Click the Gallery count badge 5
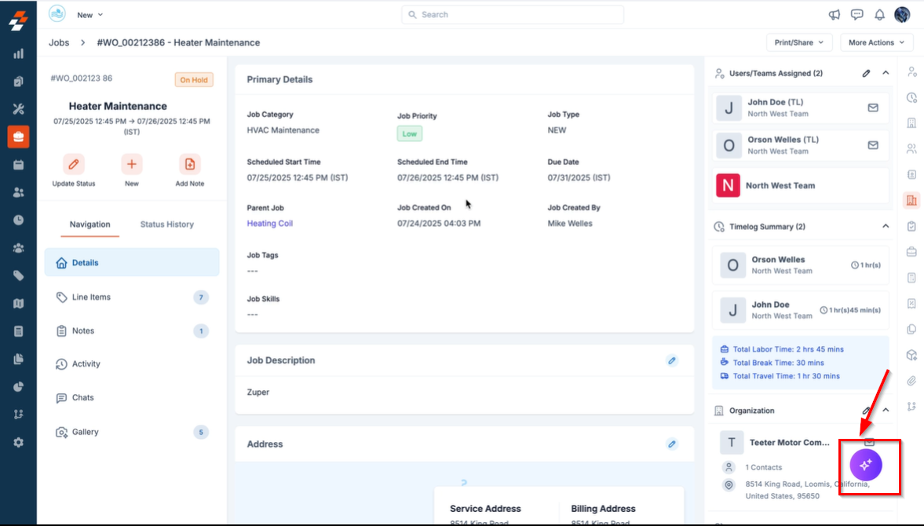Image resolution: width=924 pixels, height=526 pixels. 201,433
